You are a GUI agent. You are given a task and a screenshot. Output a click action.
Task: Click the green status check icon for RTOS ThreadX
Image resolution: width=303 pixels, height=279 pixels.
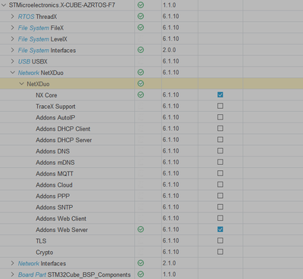[x=141, y=17]
